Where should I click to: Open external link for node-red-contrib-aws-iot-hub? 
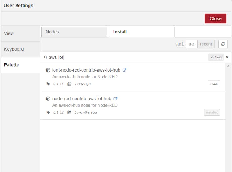pyautogui.click(x=115, y=99)
